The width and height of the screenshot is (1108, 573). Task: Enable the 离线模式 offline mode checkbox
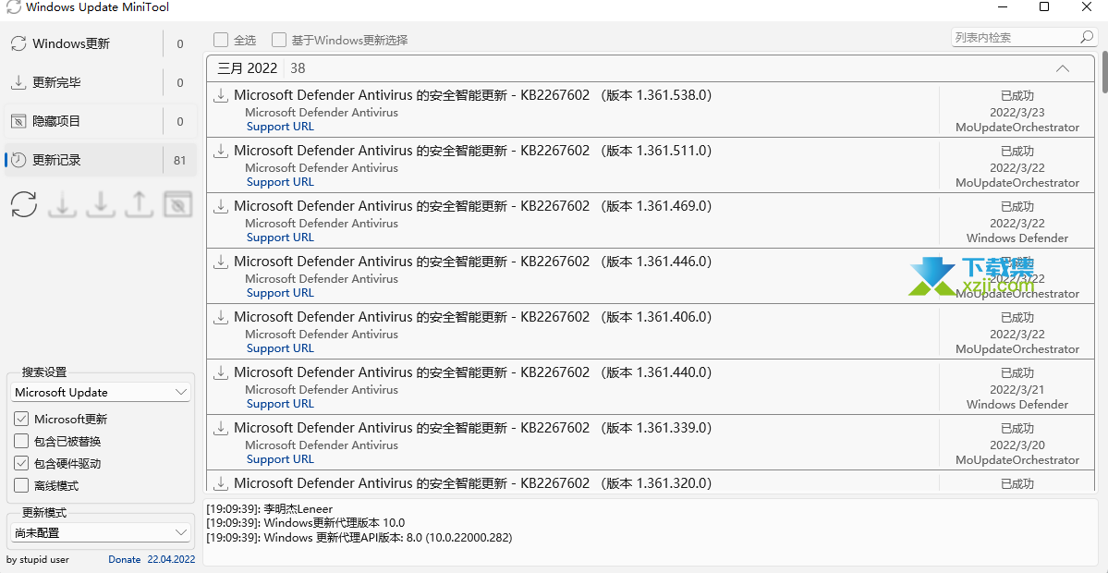[x=22, y=485]
